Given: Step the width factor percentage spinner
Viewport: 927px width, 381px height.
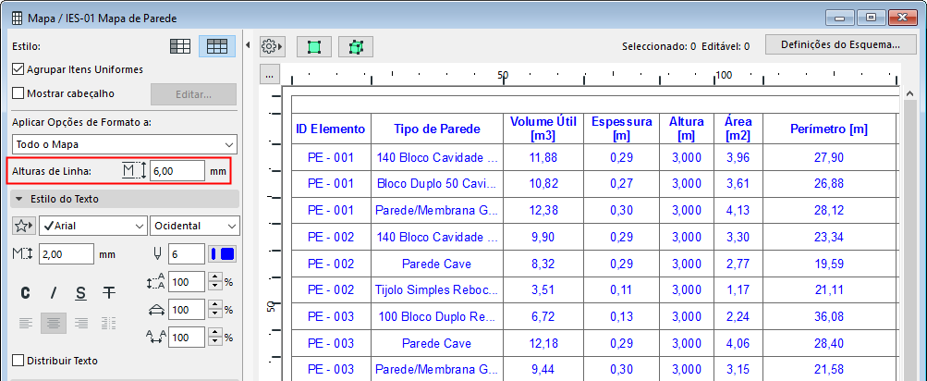Looking at the screenshot, I should pos(215,309).
